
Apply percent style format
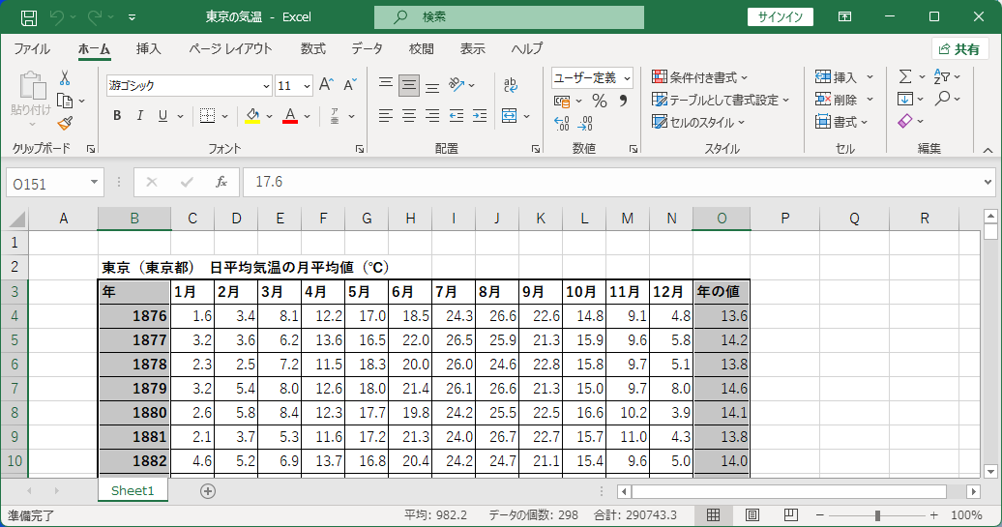click(x=600, y=101)
